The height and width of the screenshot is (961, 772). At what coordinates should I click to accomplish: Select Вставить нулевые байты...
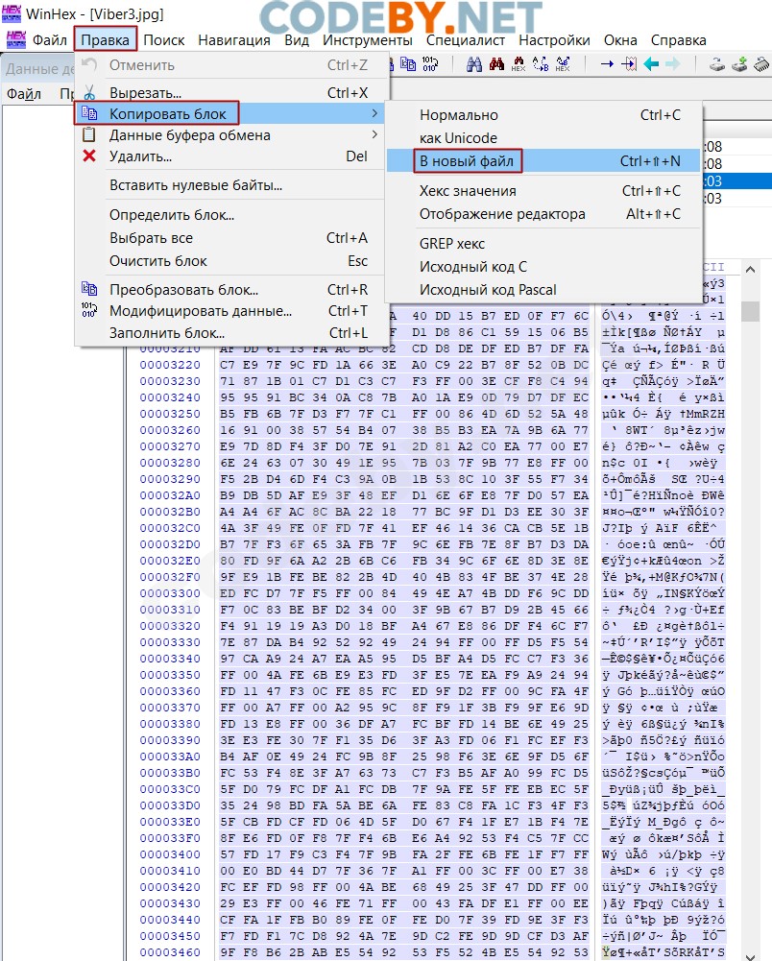(229, 185)
